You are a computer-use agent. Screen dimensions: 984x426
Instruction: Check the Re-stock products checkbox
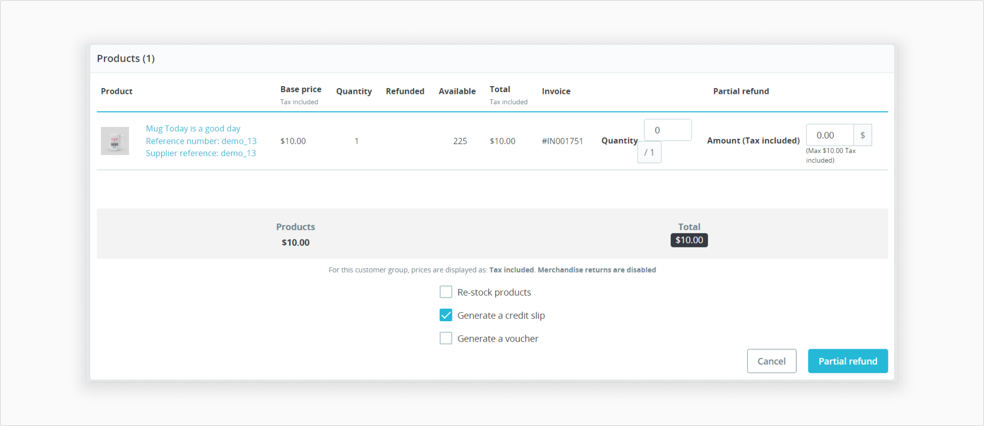click(445, 292)
